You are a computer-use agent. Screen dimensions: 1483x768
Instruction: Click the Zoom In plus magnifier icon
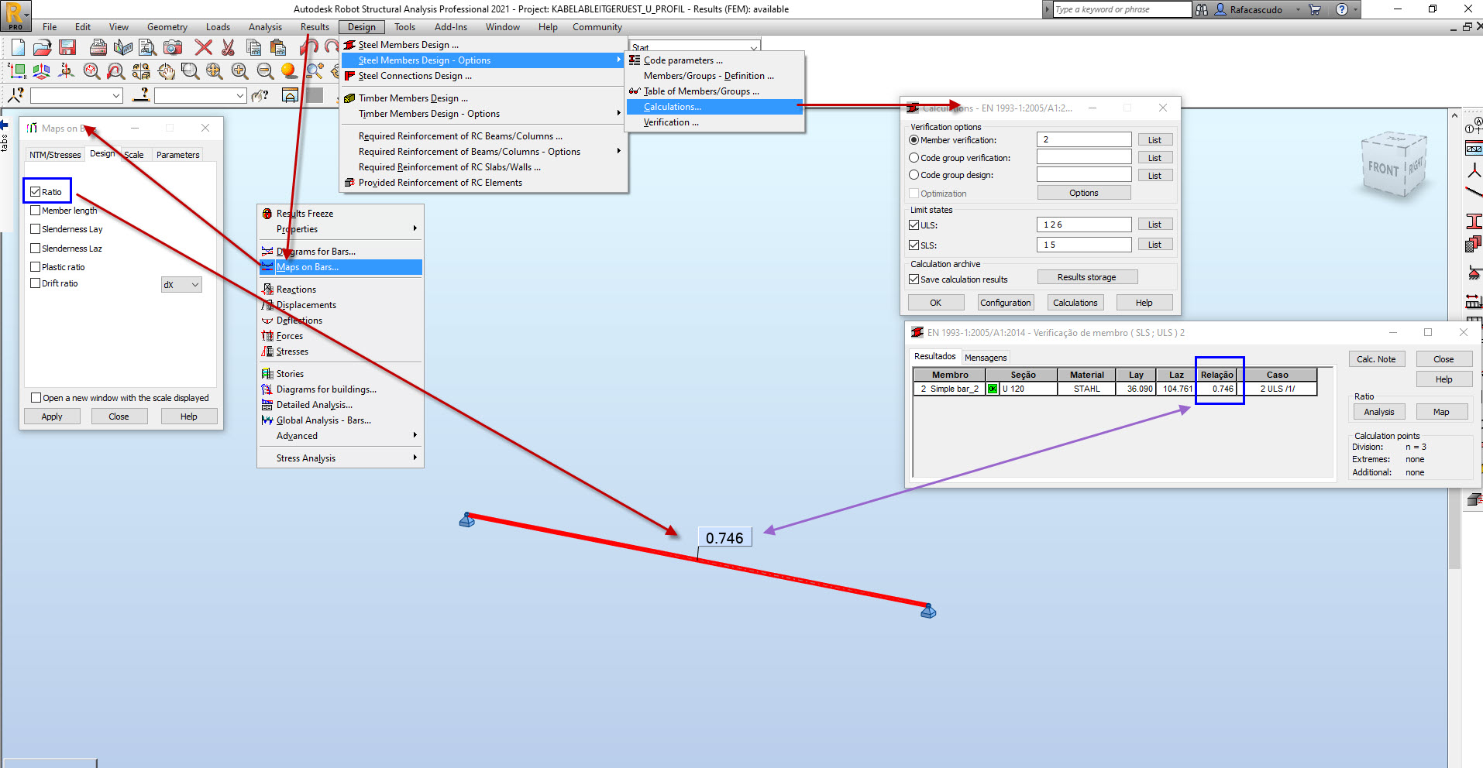240,71
